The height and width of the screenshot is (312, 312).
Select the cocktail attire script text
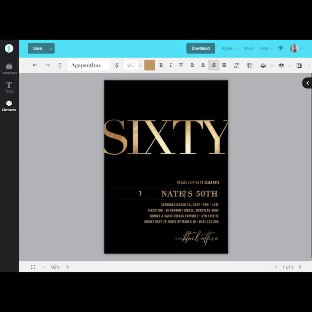197,238
